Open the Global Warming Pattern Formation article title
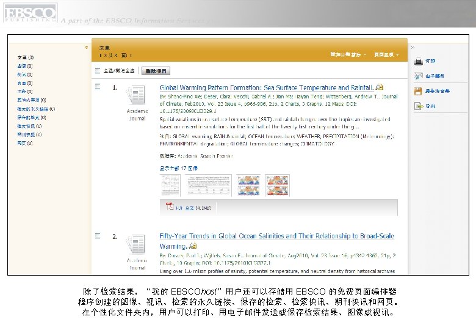476x330 pixels. (267, 87)
